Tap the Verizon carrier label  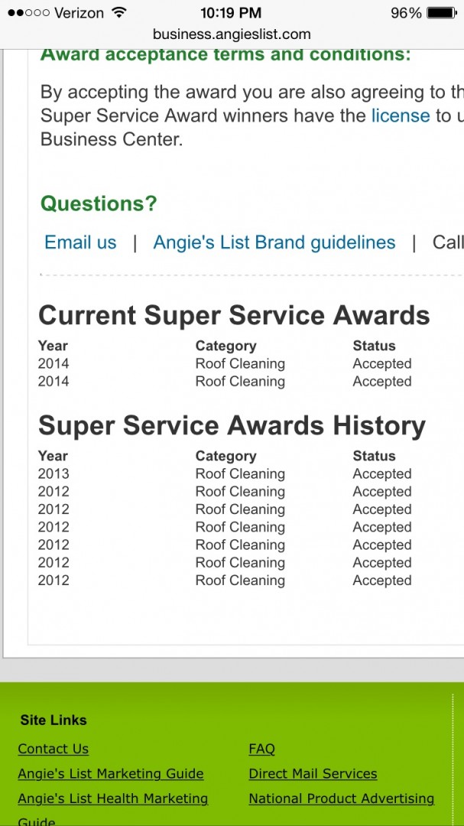(x=79, y=13)
